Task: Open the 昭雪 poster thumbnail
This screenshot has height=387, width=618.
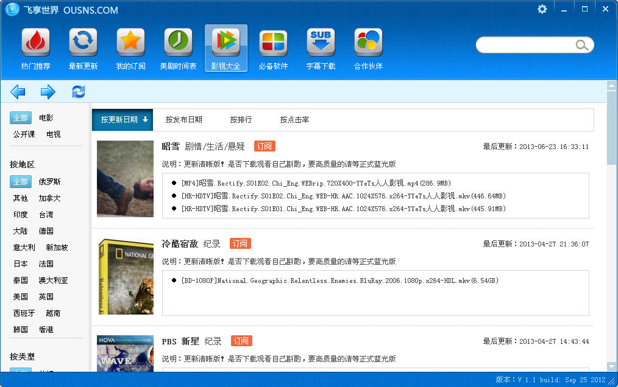Action: pyautogui.click(x=125, y=179)
